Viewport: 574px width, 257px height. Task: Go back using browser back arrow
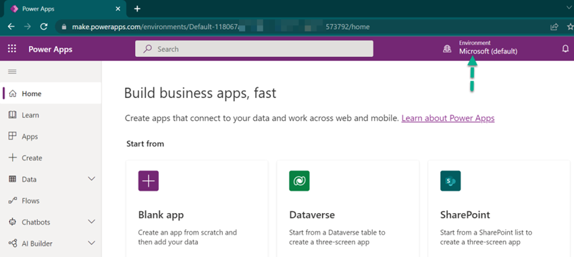point(11,27)
